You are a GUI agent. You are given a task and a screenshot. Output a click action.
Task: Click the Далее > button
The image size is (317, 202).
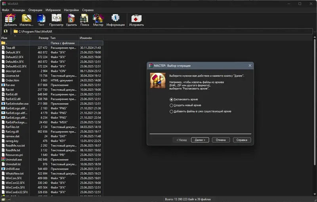click(x=200, y=140)
